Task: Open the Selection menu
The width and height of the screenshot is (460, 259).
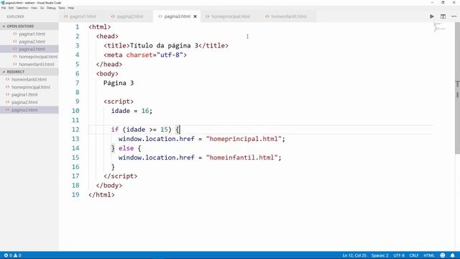Action: (22, 8)
